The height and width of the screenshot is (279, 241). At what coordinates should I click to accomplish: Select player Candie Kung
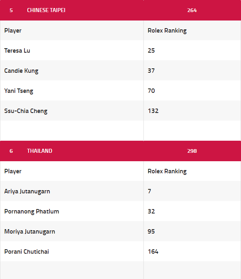click(x=21, y=71)
